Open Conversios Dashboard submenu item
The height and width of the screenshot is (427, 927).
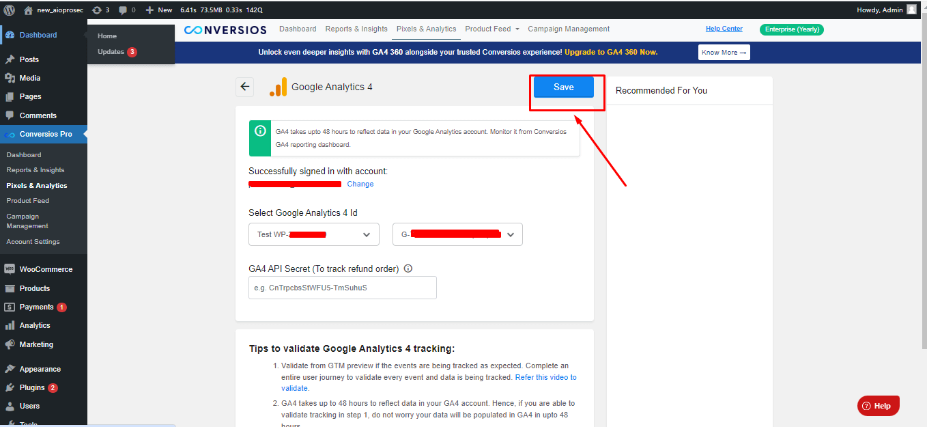24,155
